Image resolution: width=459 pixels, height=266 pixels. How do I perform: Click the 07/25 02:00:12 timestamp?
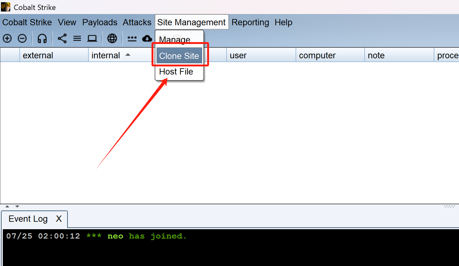[43, 236]
